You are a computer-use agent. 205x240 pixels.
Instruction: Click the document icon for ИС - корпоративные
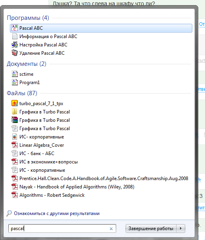[15, 170]
